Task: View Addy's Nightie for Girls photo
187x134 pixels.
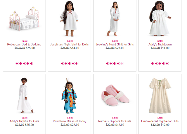Action: tap(25, 96)
